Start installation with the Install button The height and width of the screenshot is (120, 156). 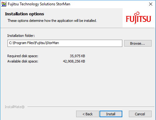click(111, 114)
